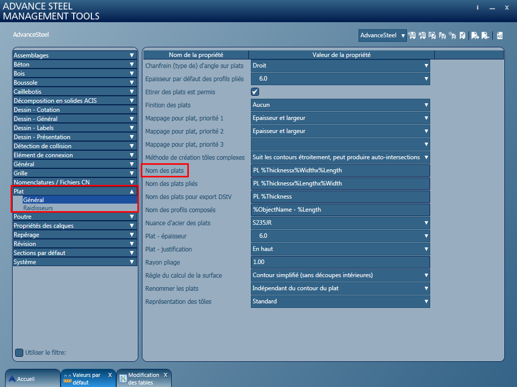Screen dimensions: 517x387
Task: Click the Accueil tab's Advance Steel logo icon
Action: tap(12, 379)
